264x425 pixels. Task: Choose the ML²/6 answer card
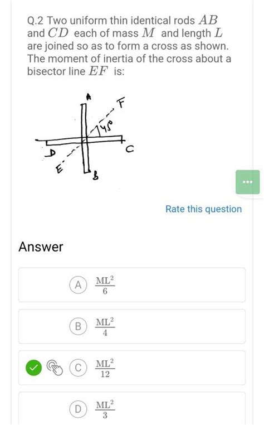click(x=132, y=285)
